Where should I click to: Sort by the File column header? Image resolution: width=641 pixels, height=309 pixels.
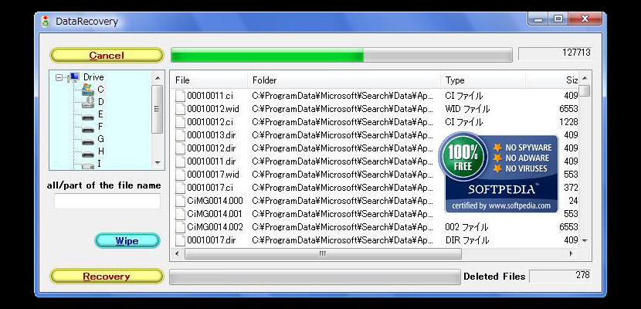click(x=209, y=80)
